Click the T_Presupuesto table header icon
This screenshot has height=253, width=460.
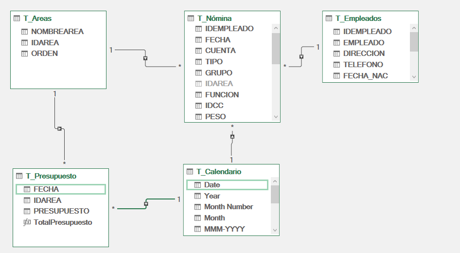(19, 176)
